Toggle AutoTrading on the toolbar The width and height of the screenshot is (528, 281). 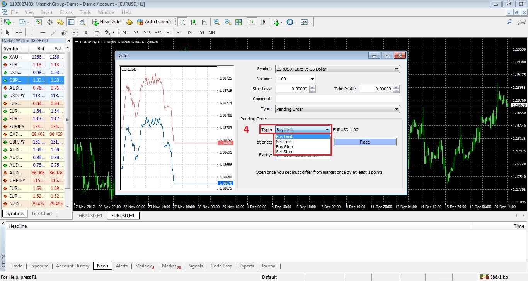[153, 22]
